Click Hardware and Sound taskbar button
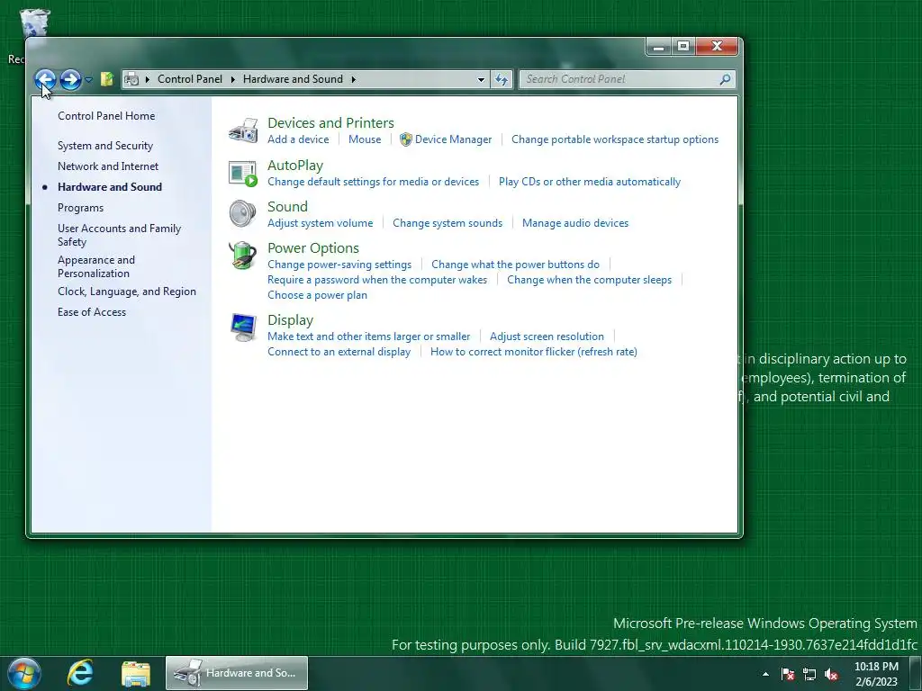 pyautogui.click(x=237, y=673)
